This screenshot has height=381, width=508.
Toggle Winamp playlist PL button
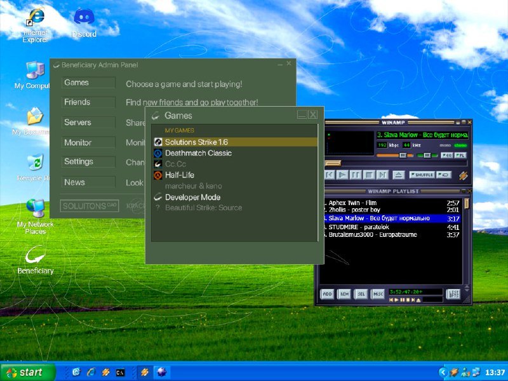point(460,155)
